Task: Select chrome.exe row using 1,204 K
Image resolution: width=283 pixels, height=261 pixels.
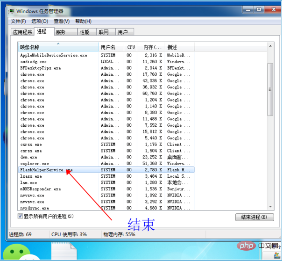Action: tap(106, 100)
